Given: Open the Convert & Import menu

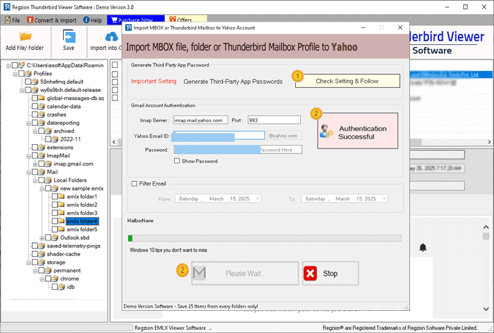Looking at the screenshot, I should (x=52, y=20).
